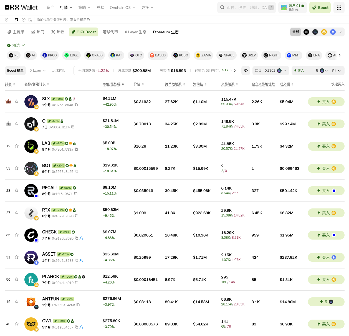Select the GRASS token chip

point(94,55)
